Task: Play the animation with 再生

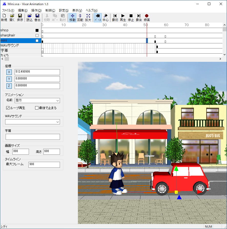Action: 123,18
